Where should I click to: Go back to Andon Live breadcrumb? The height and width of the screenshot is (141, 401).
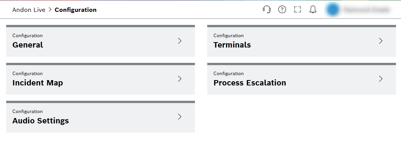pos(29,10)
